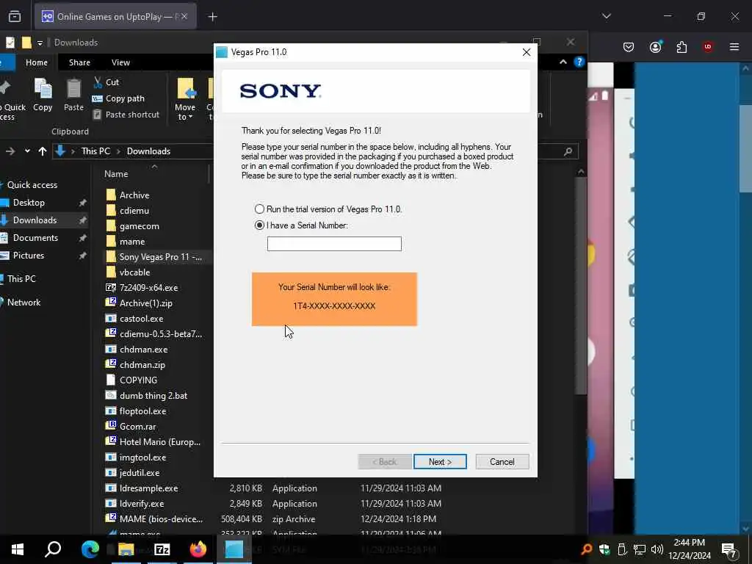
Task: Select Pictures in navigation pane
Action: tap(29, 256)
